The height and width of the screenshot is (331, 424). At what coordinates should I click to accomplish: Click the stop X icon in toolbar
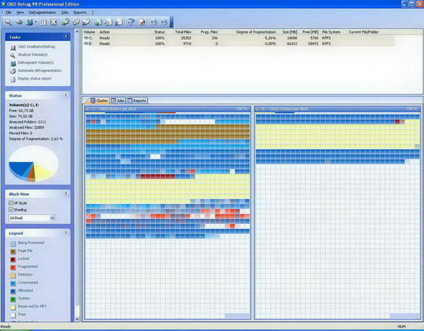coord(53,22)
